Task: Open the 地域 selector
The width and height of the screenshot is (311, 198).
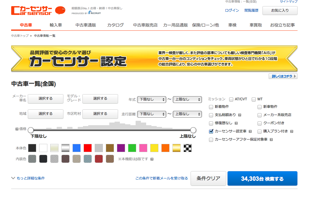Action: click(46, 114)
